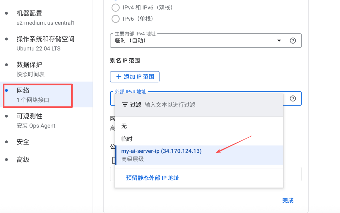Pick 无 from the external IP list

(124, 126)
